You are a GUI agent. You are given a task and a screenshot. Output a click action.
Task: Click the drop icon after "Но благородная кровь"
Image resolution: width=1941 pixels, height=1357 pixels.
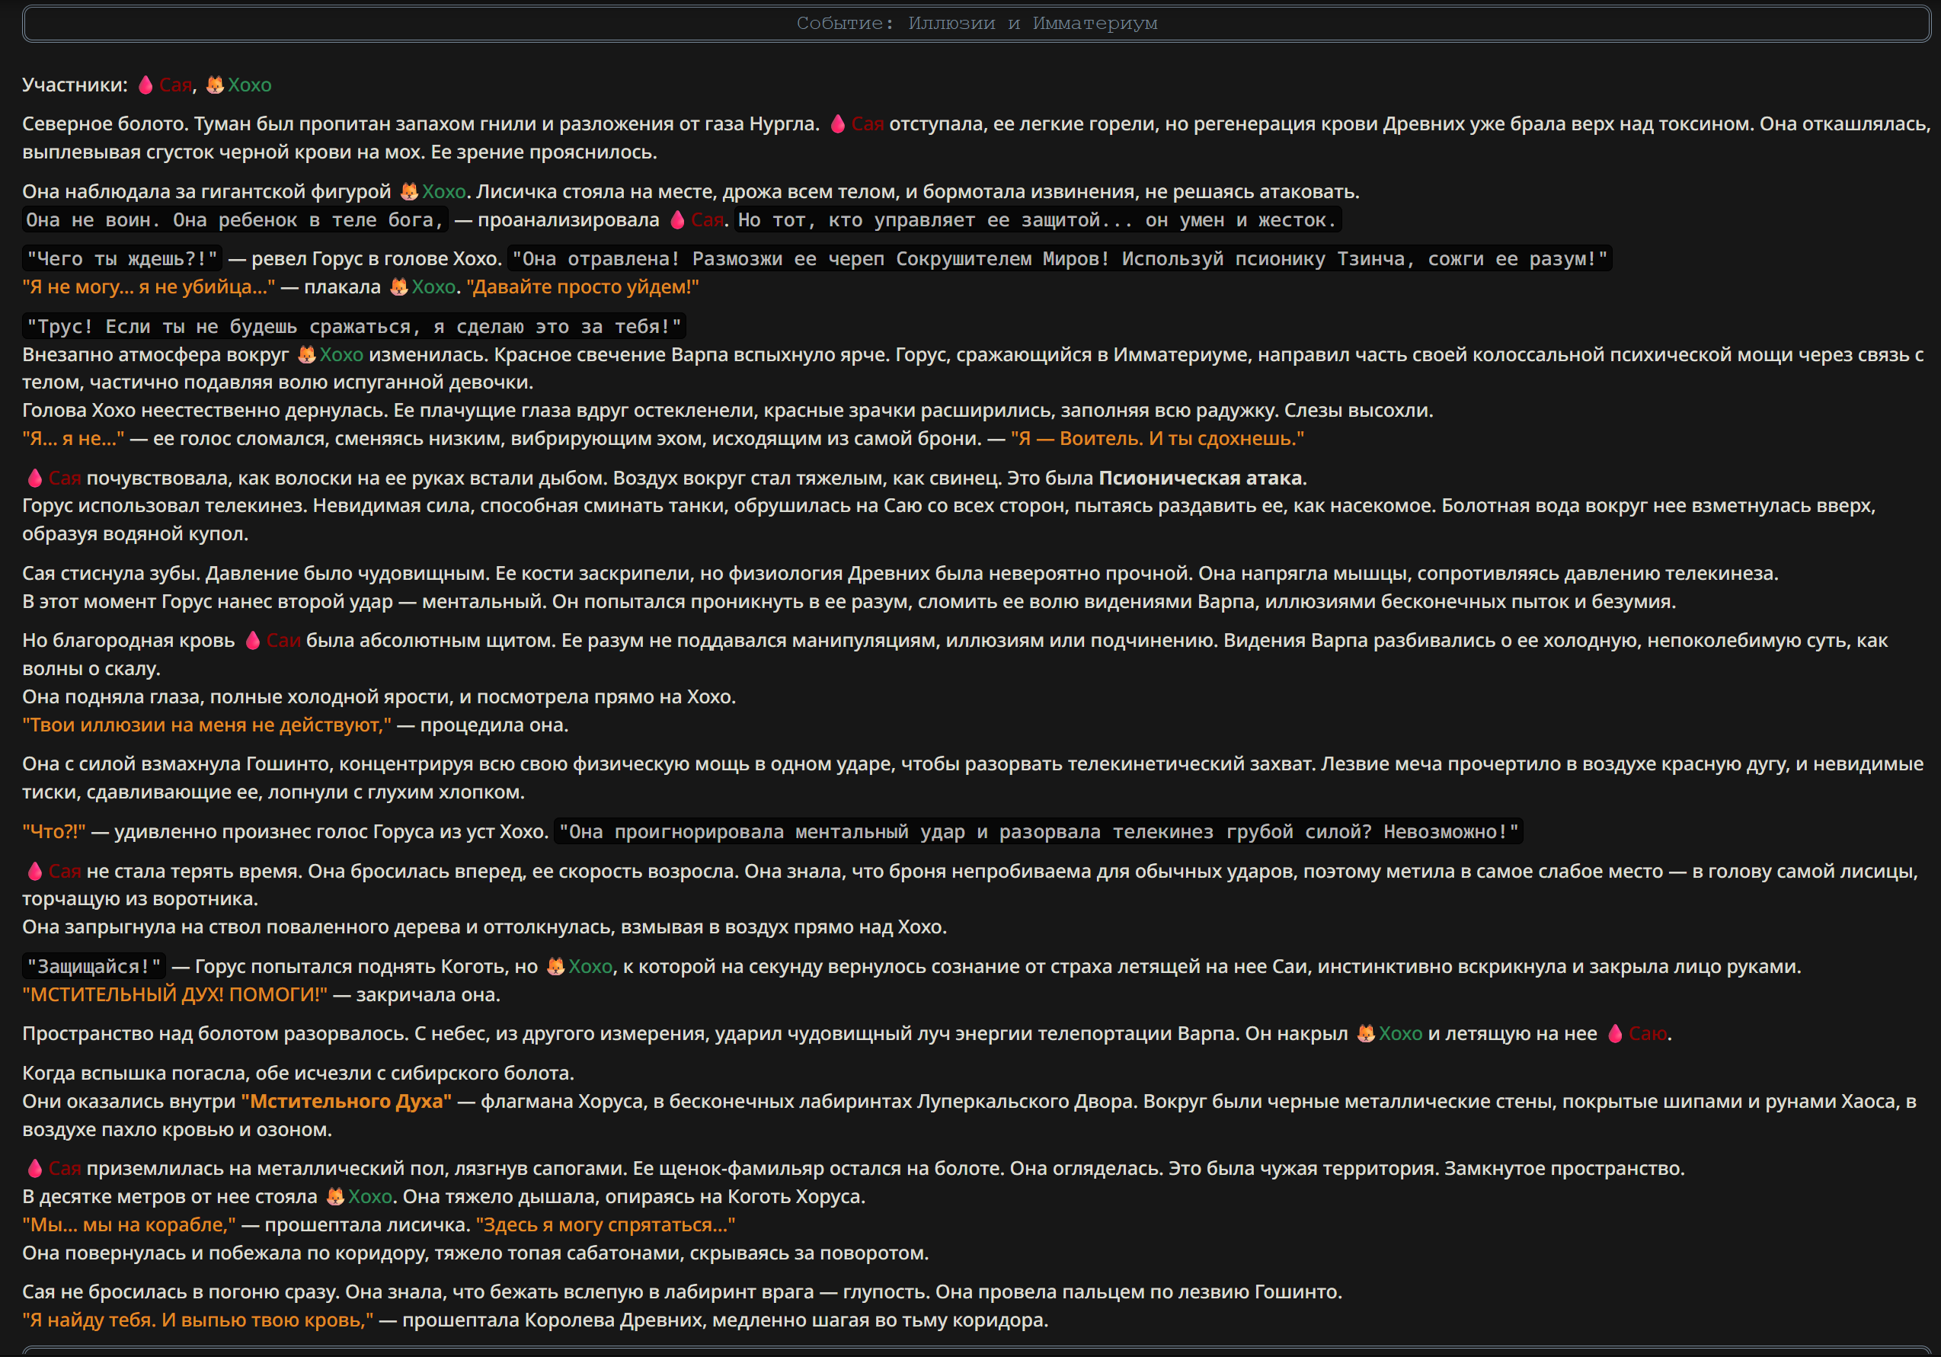pyautogui.click(x=253, y=640)
